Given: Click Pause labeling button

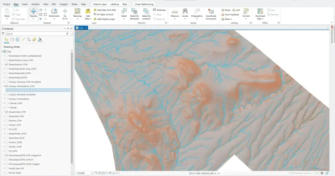Looking at the screenshot, I should click(x=226, y=10).
